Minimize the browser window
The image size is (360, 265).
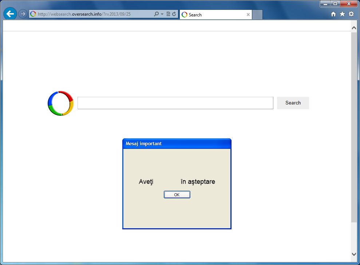325,4
